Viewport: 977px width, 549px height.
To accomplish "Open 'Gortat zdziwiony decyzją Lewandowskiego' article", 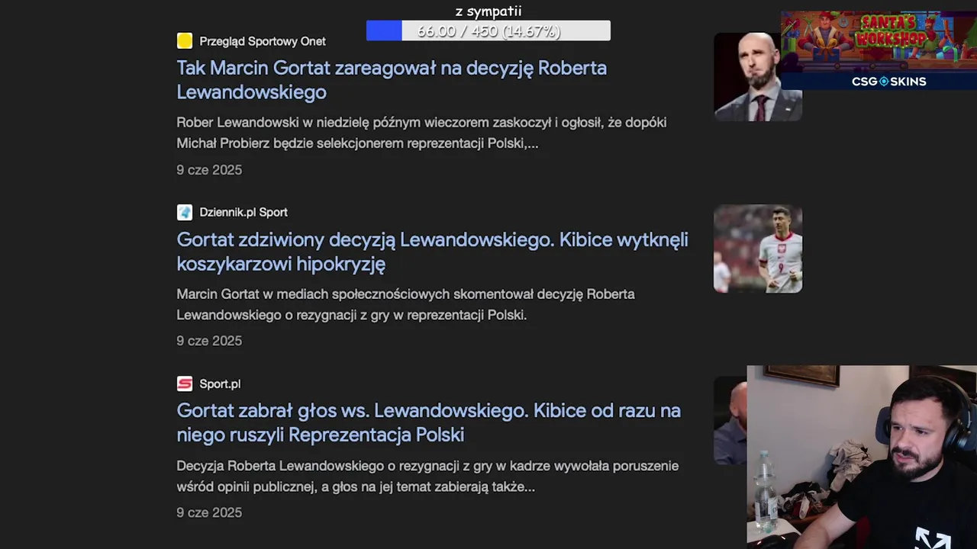I will [x=432, y=251].
